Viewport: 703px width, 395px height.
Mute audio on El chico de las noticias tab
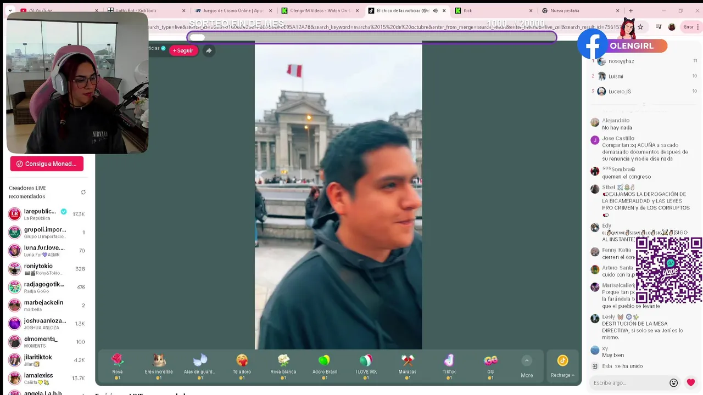pos(436,10)
